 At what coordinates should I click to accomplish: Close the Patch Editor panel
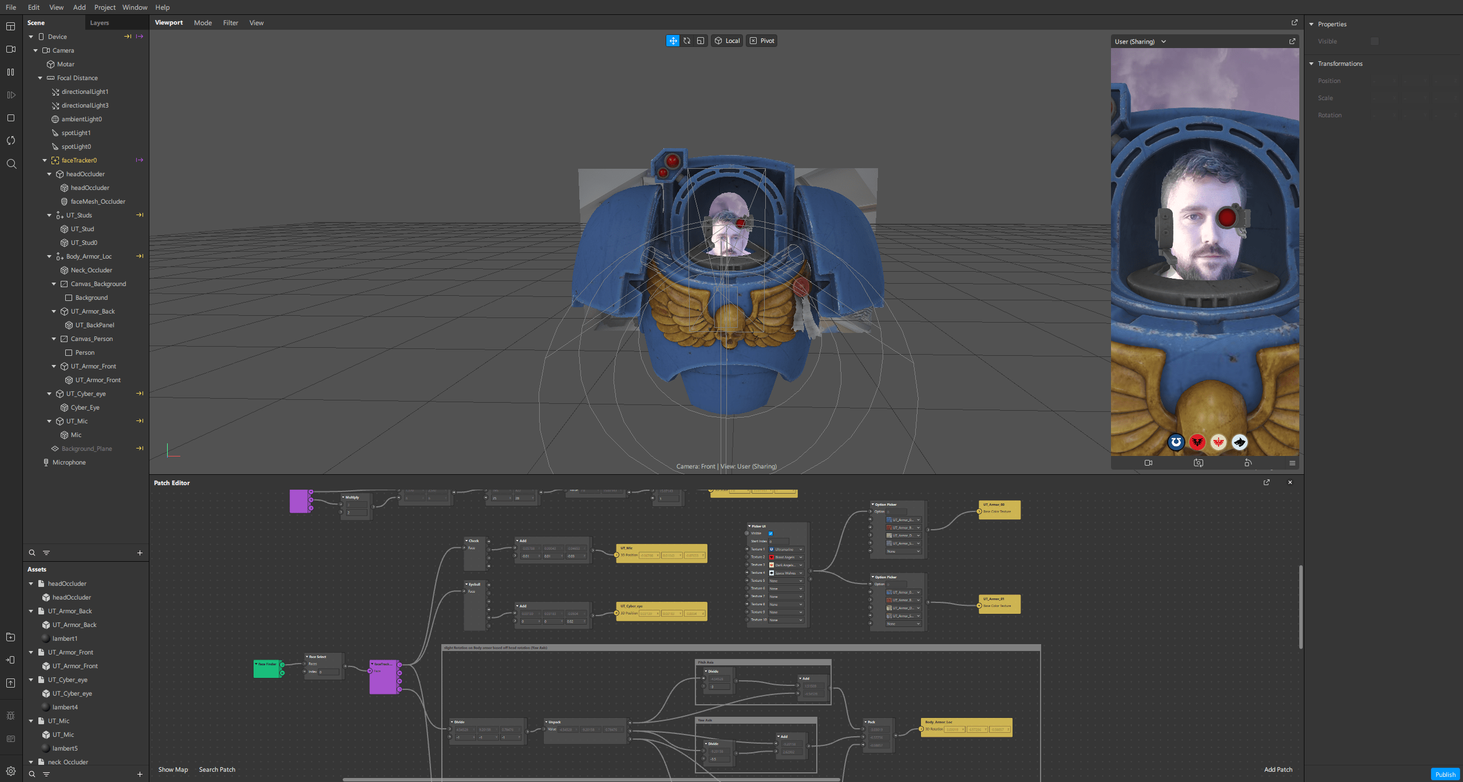[x=1290, y=482]
